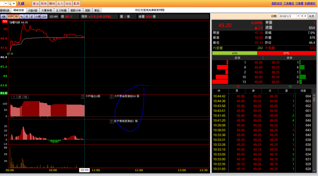This screenshot has height=176, width=318.
Task: Click ask price 49.45 in order book
Action: point(276,82)
